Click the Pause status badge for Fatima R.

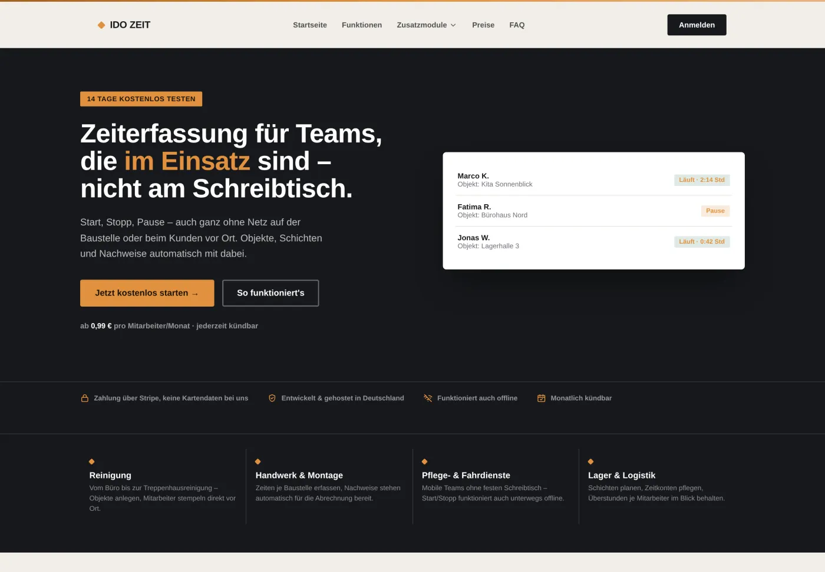coord(715,211)
